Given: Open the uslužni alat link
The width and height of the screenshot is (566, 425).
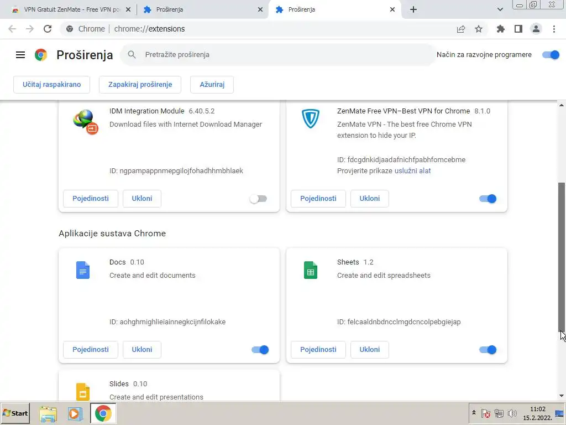Looking at the screenshot, I should click(x=412, y=171).
